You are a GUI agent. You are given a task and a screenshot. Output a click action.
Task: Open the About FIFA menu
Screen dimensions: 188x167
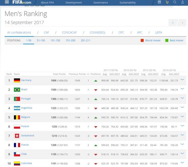[x=47, y=3]
